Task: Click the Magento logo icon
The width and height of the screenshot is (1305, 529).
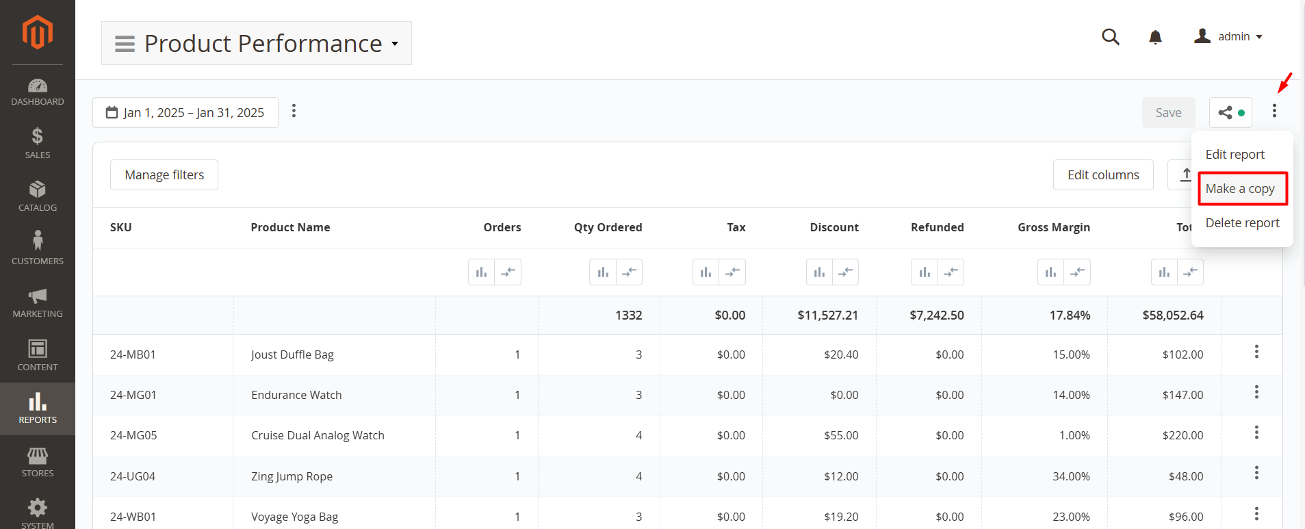Action: pyautogui.click(x=38, y=32)
